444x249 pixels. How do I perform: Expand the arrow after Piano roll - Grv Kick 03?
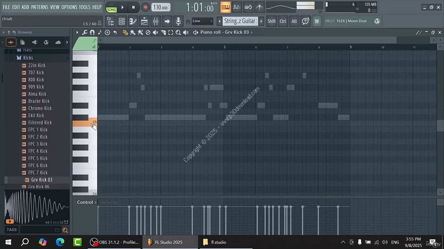click(252, 32)
